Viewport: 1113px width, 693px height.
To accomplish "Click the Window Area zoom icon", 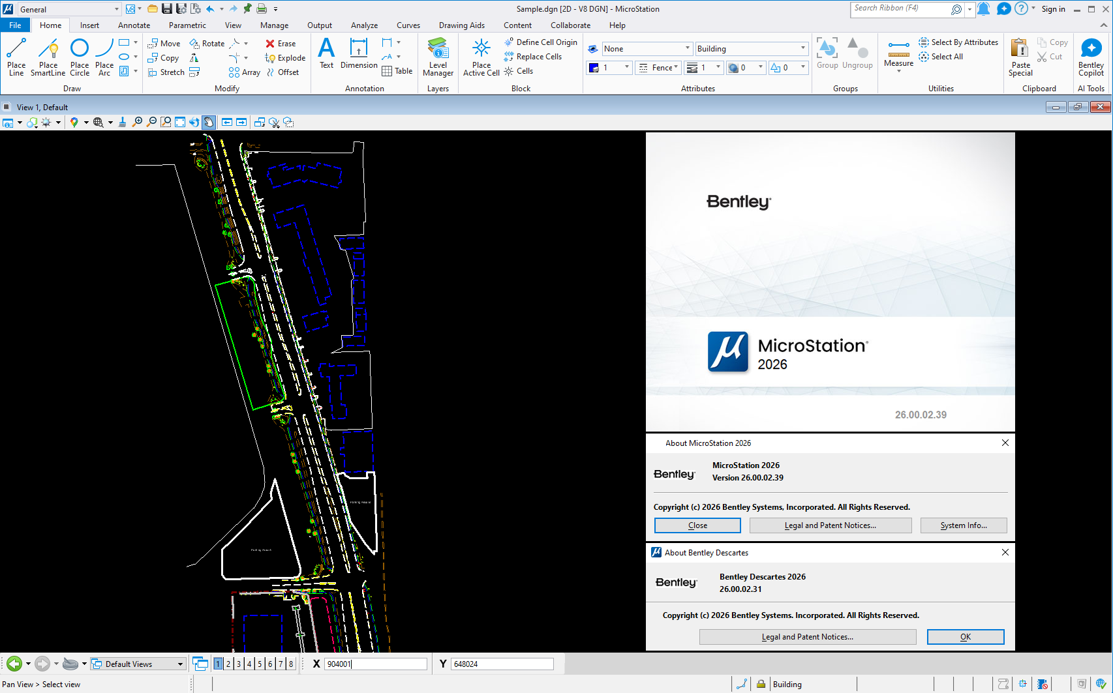I will [166, 122].
